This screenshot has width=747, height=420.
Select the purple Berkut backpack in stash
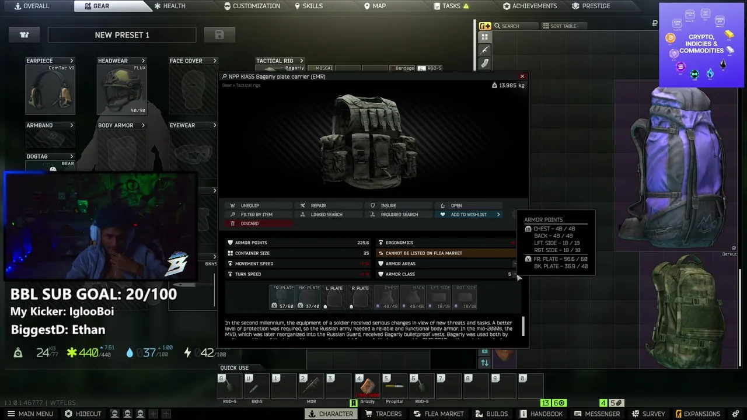point(676,166)
